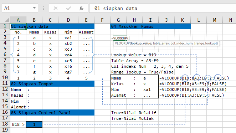Select row 6 header
Screen dimensions: 236x133
tap(5, 55)
